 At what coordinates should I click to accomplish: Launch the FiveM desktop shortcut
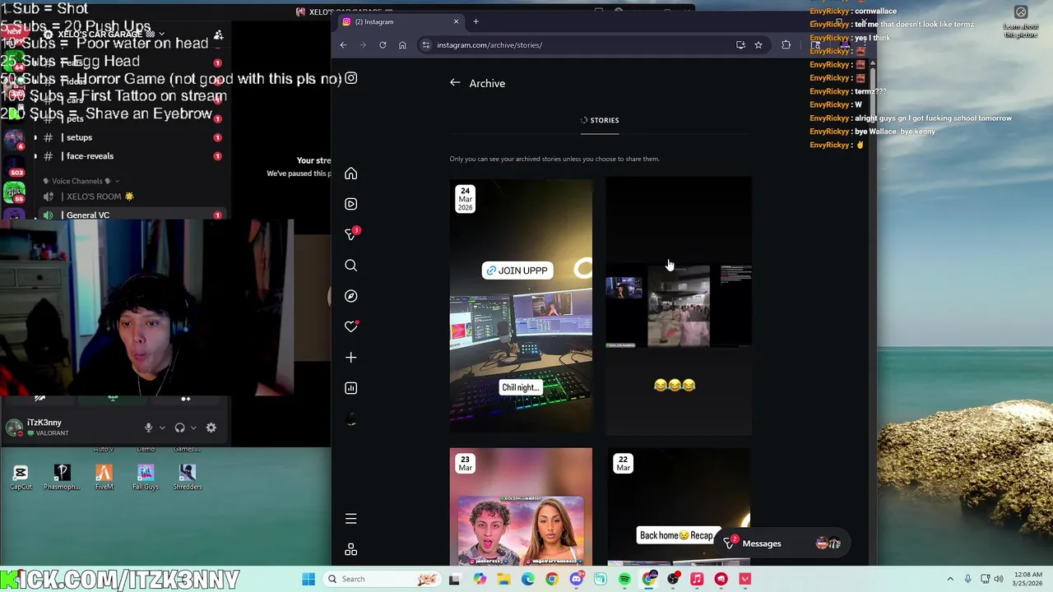click(x=104, y=477)
